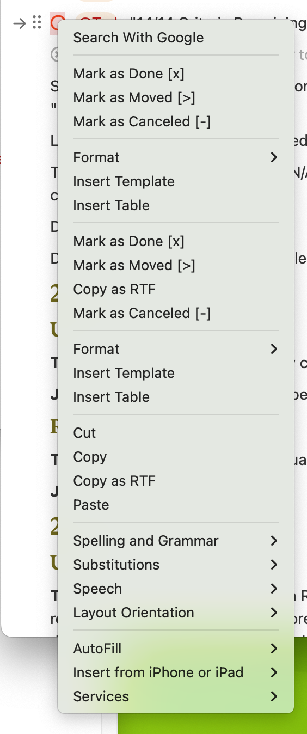Screen dimensions: 307x734
Task: Open the Layout Orientation submenu
Action: tap(175, 613)
